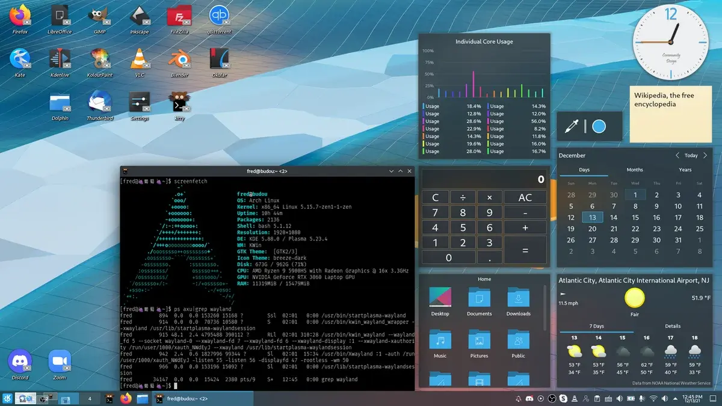Click the Dolphin folder taskbar launcher
This screenshot has width=722, height=406.
pyautogui.click(x=143, y=398)
